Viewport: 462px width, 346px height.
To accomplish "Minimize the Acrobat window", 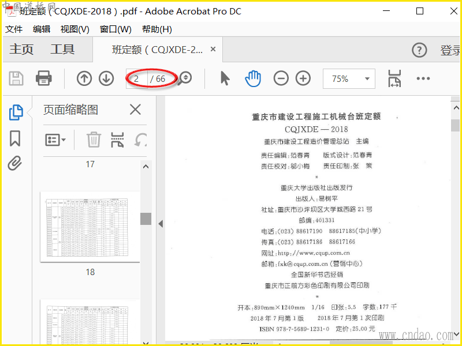I will click(386, 11).
